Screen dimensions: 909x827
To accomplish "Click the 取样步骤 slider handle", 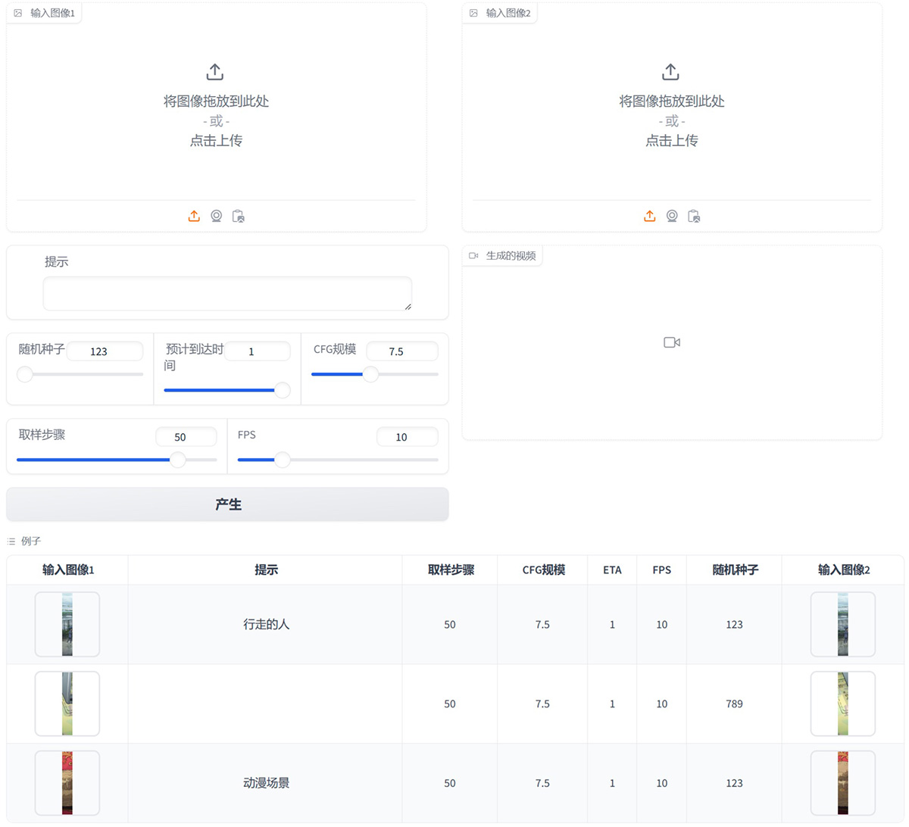I will point(178,460).
